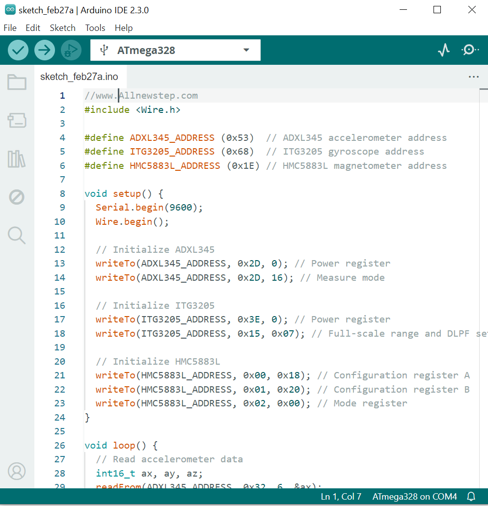Viewport: 488px width, 506px height.
Task: Click the Arduino IDE logo in the title bar
Action: click(10, 10)
